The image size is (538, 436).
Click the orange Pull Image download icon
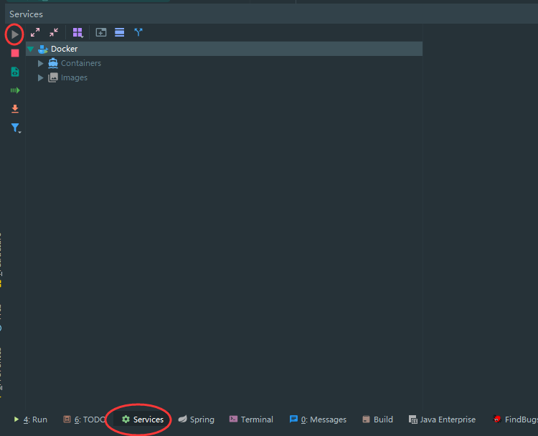click(x=15, y=109)
